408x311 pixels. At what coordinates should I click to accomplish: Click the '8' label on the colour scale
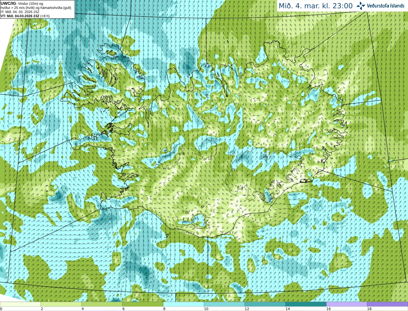pos(164,309)
